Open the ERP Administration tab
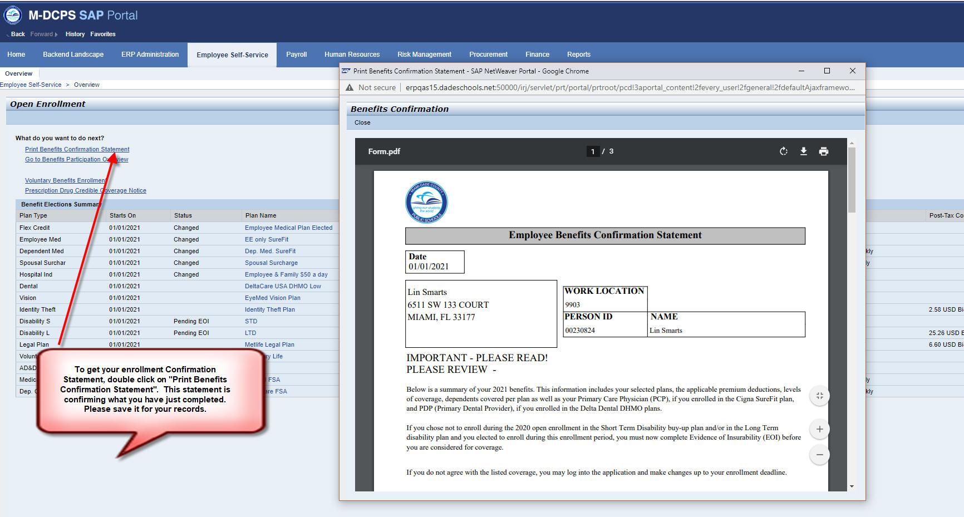This screenshot has height=517, width=964. tap(150, 55)
